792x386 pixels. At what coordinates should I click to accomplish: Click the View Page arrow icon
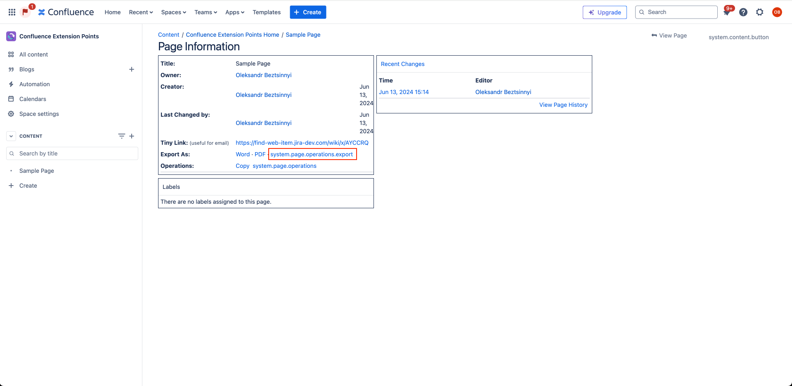pos(654,35)
